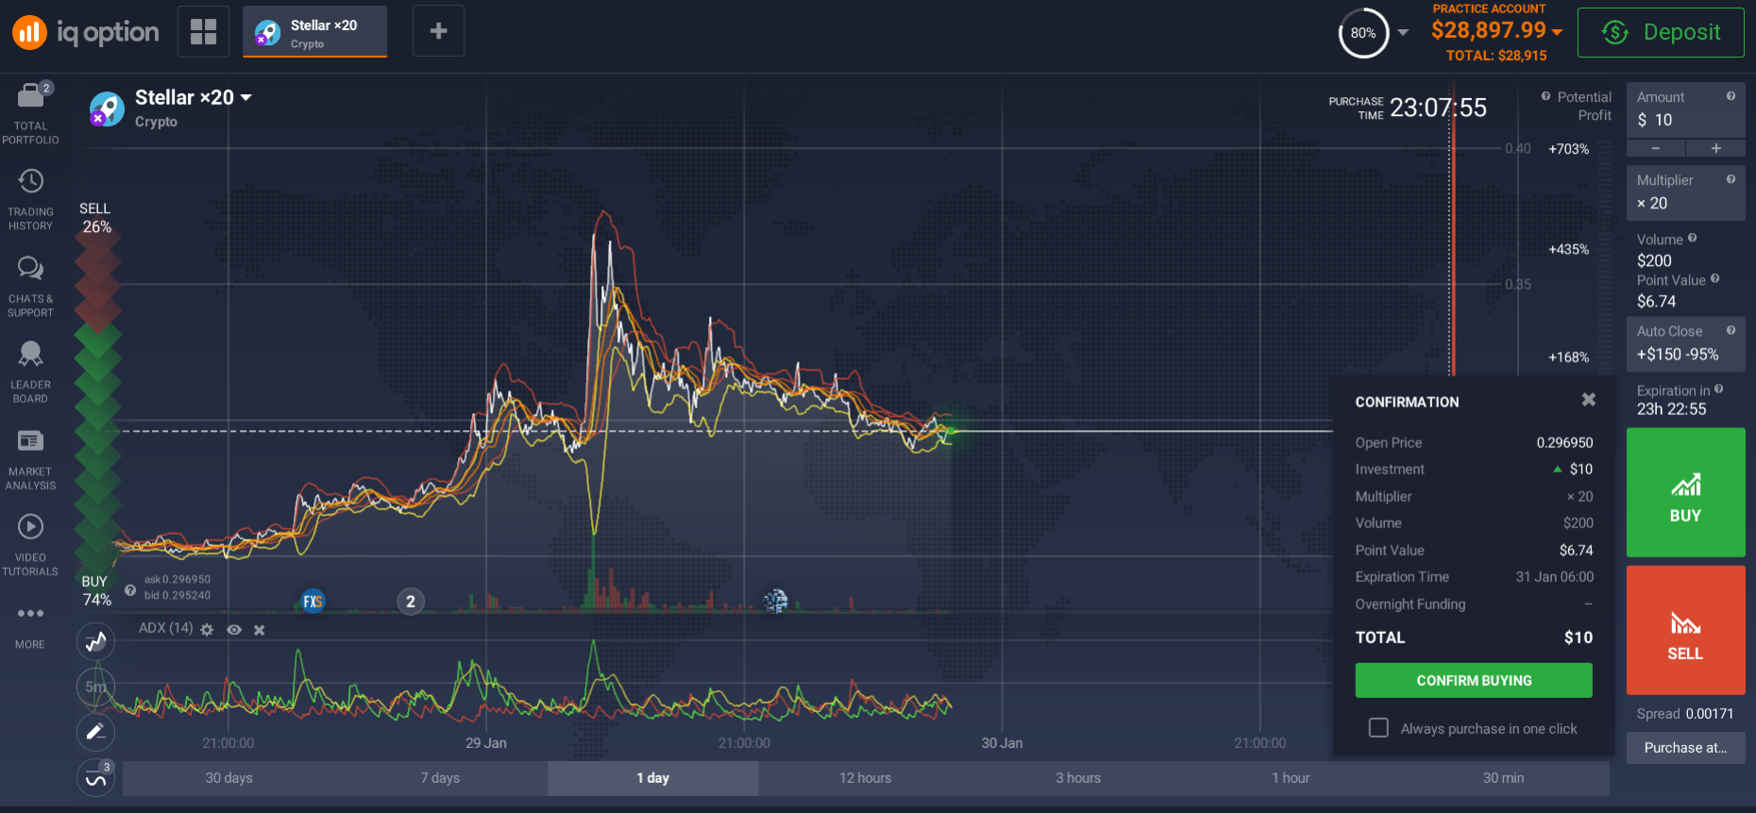The width and height of the screenshot is (1756, 813).
Task: Open the ask/bid info question icon
Action: [x=130, y=589]
